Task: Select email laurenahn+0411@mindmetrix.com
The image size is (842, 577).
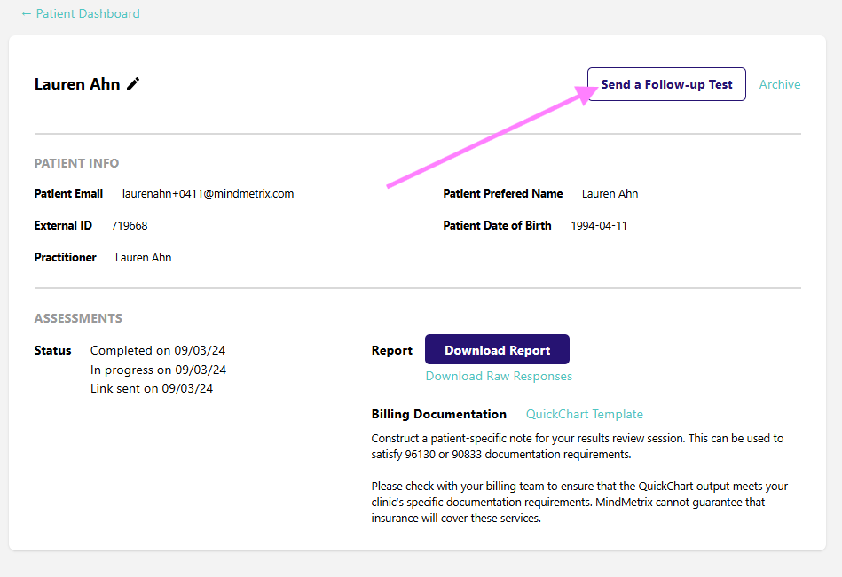Action: click(x=208, y=193)
